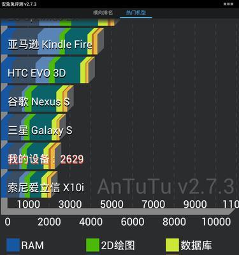Select the 亚马逊 Kindle Fire bar

click(x=52, y=41)
